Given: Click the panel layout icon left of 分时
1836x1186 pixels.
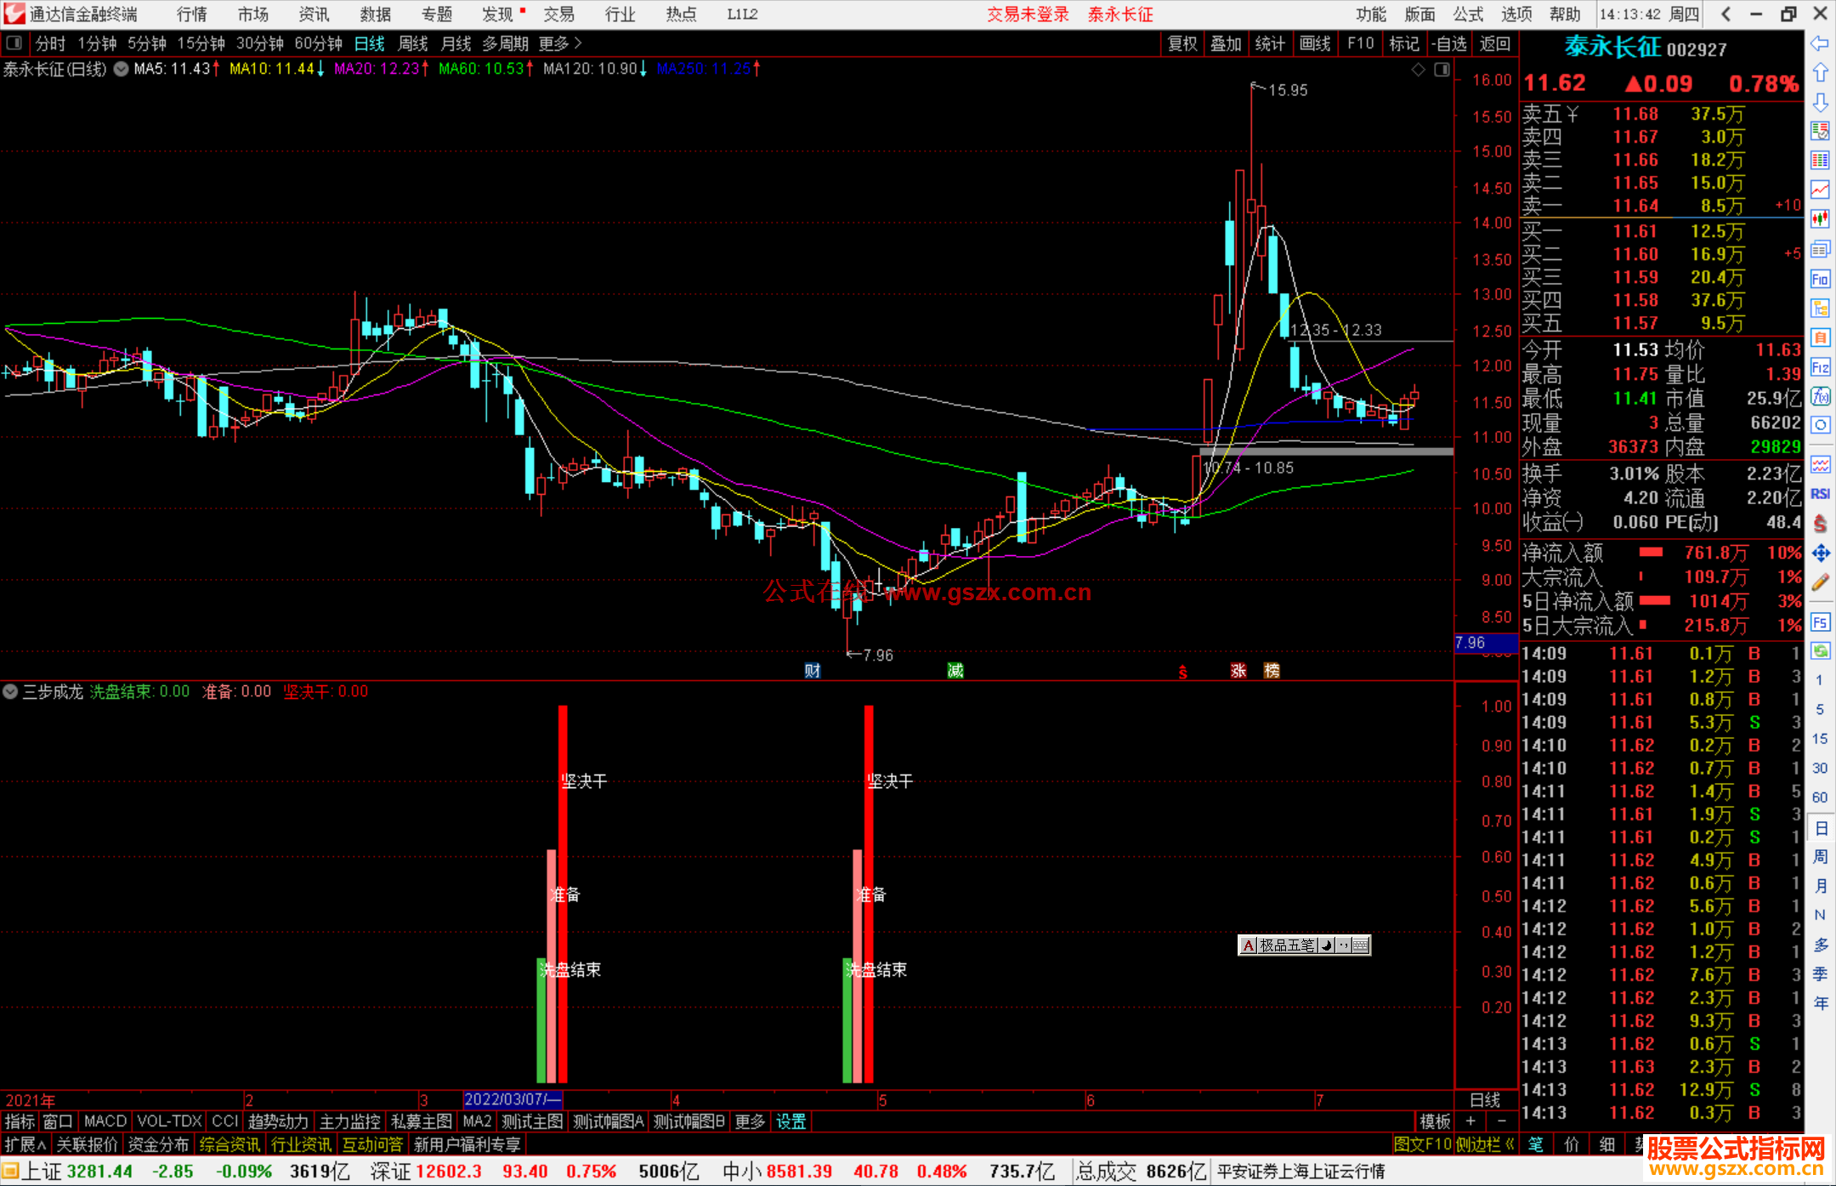Looking at the screenshot, I should [x=14, y=43].
